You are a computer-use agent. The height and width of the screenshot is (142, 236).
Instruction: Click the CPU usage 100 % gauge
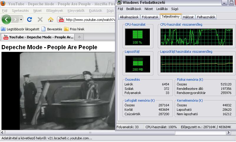tap(137, 37)
